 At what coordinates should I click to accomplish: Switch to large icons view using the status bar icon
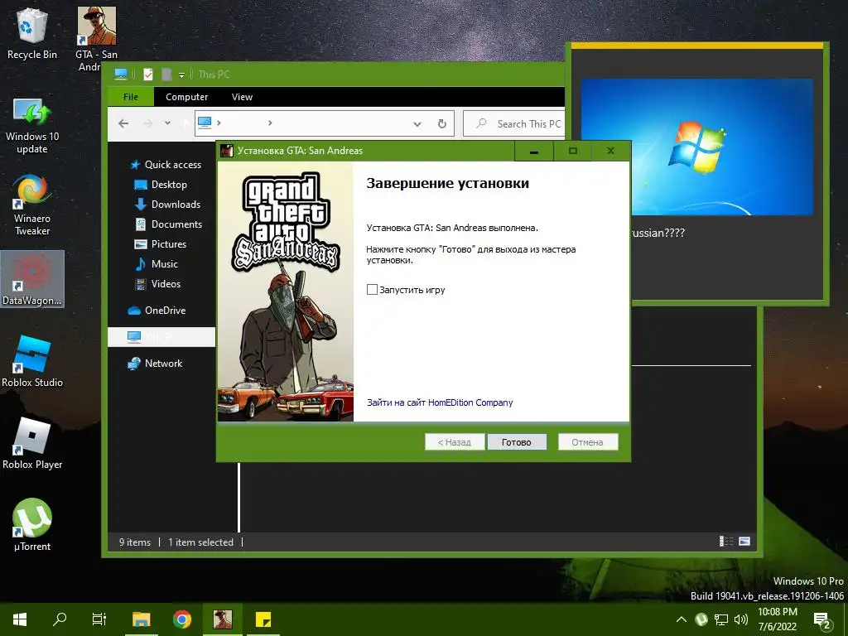coord(744,542)
